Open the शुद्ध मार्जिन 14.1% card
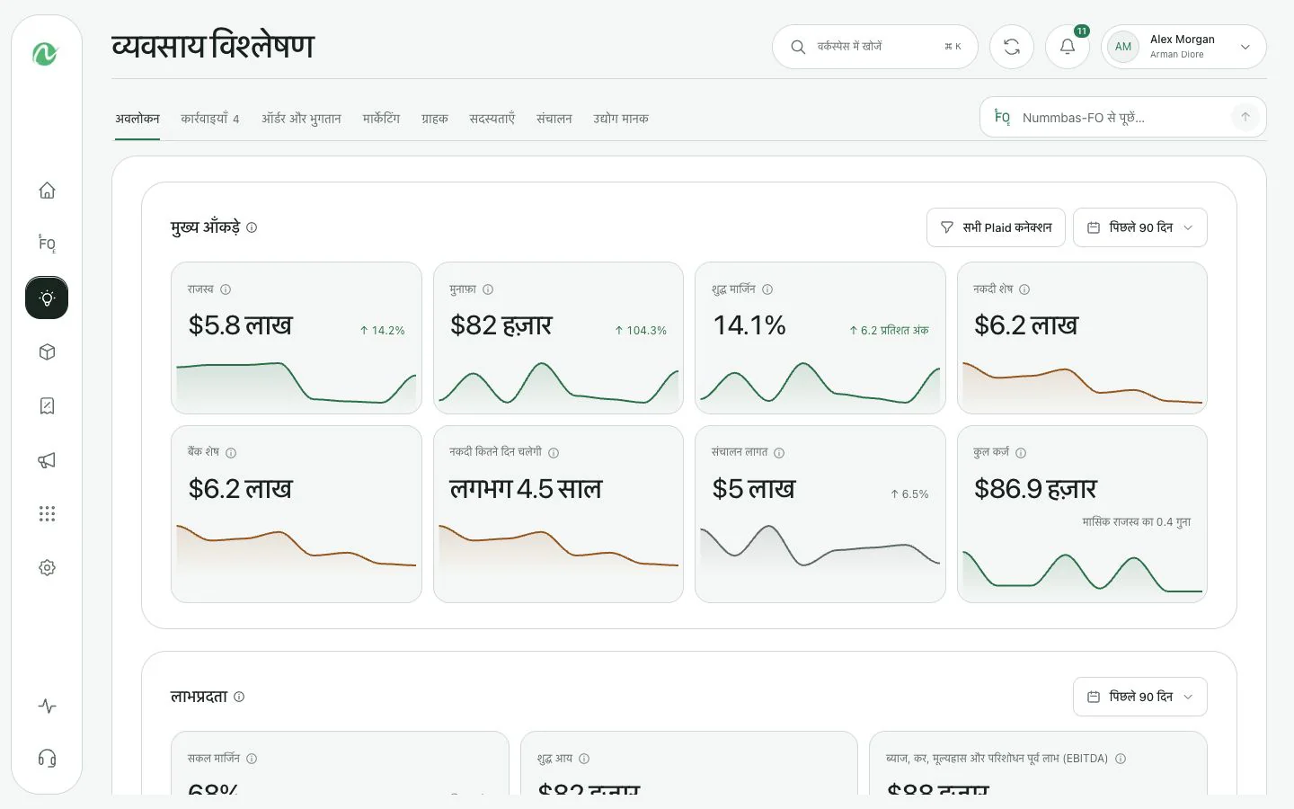This screenshot has width=1294, height=809. (820, 338)
